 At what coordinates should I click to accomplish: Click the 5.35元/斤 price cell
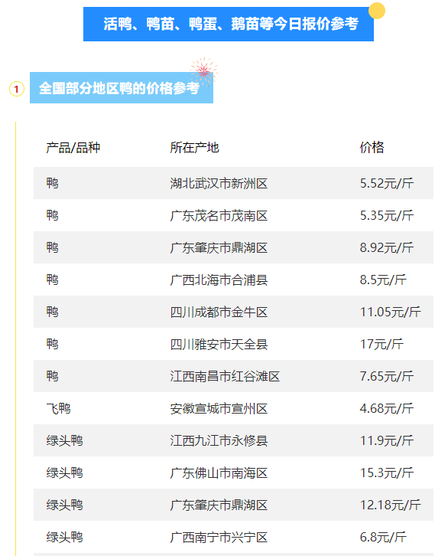coord(387,216)
